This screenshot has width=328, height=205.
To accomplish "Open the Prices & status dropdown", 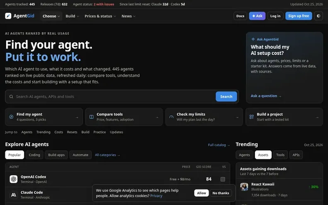I will (100, 16).
